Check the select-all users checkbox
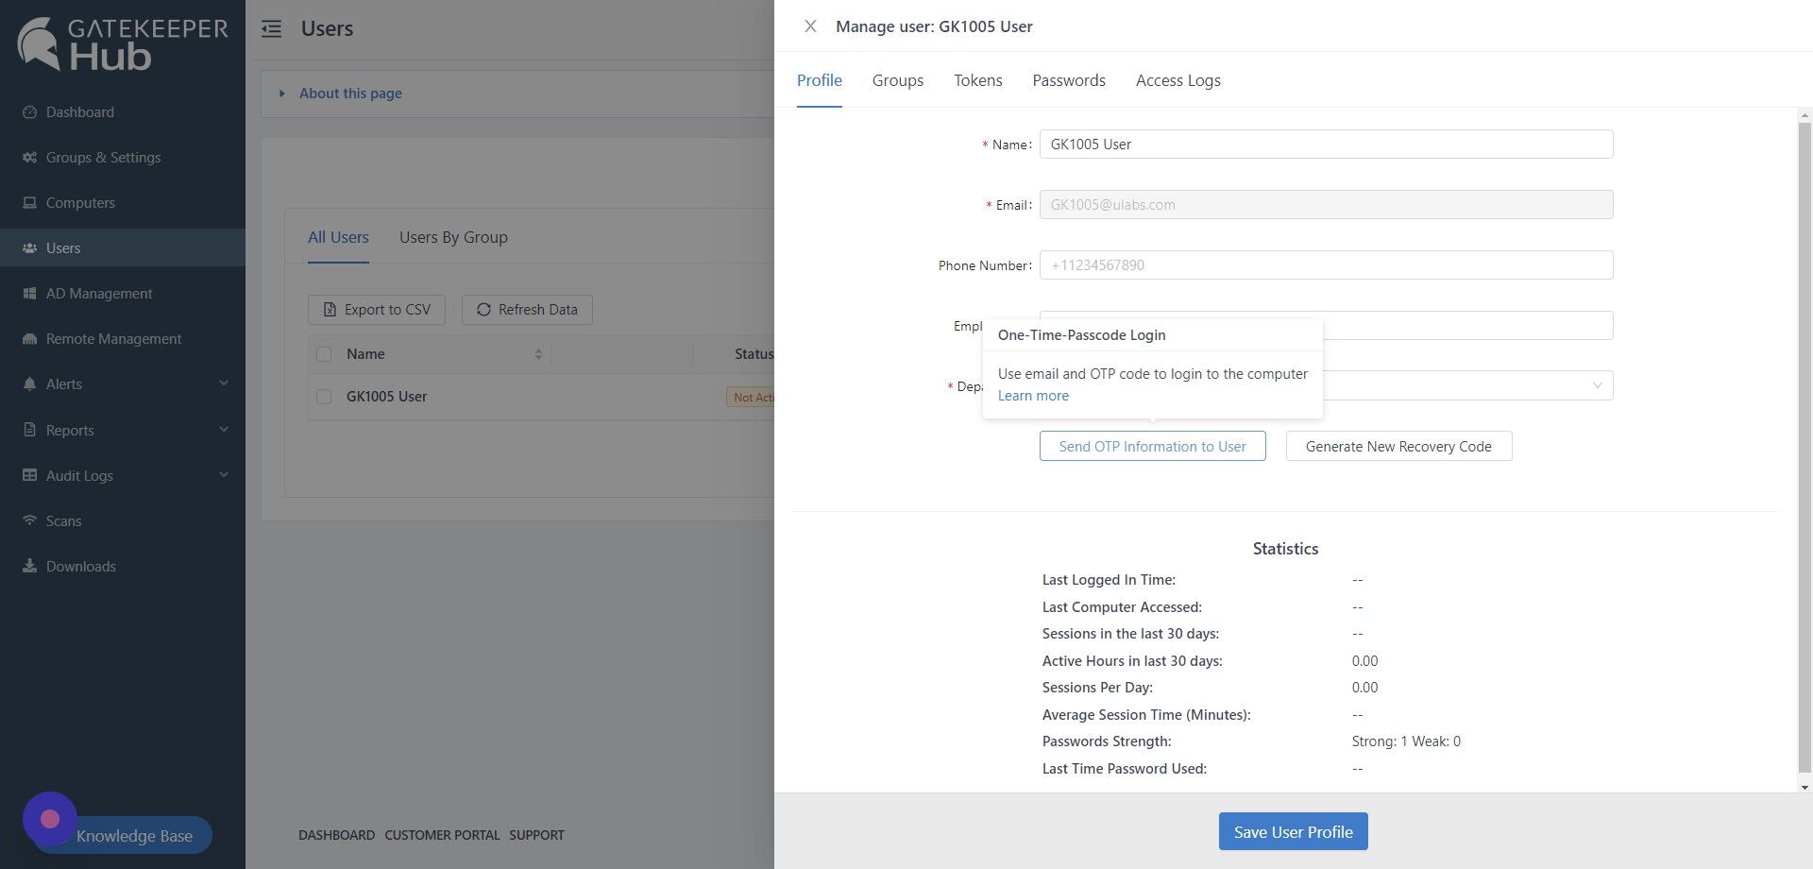This screenshot has height=869, width=1813. click(x=324, y=354)
